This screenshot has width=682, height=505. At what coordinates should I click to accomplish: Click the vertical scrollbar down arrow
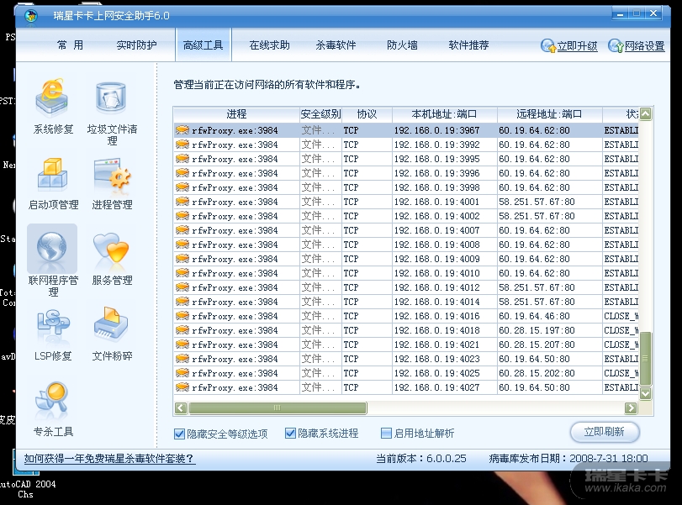[646, 393]
